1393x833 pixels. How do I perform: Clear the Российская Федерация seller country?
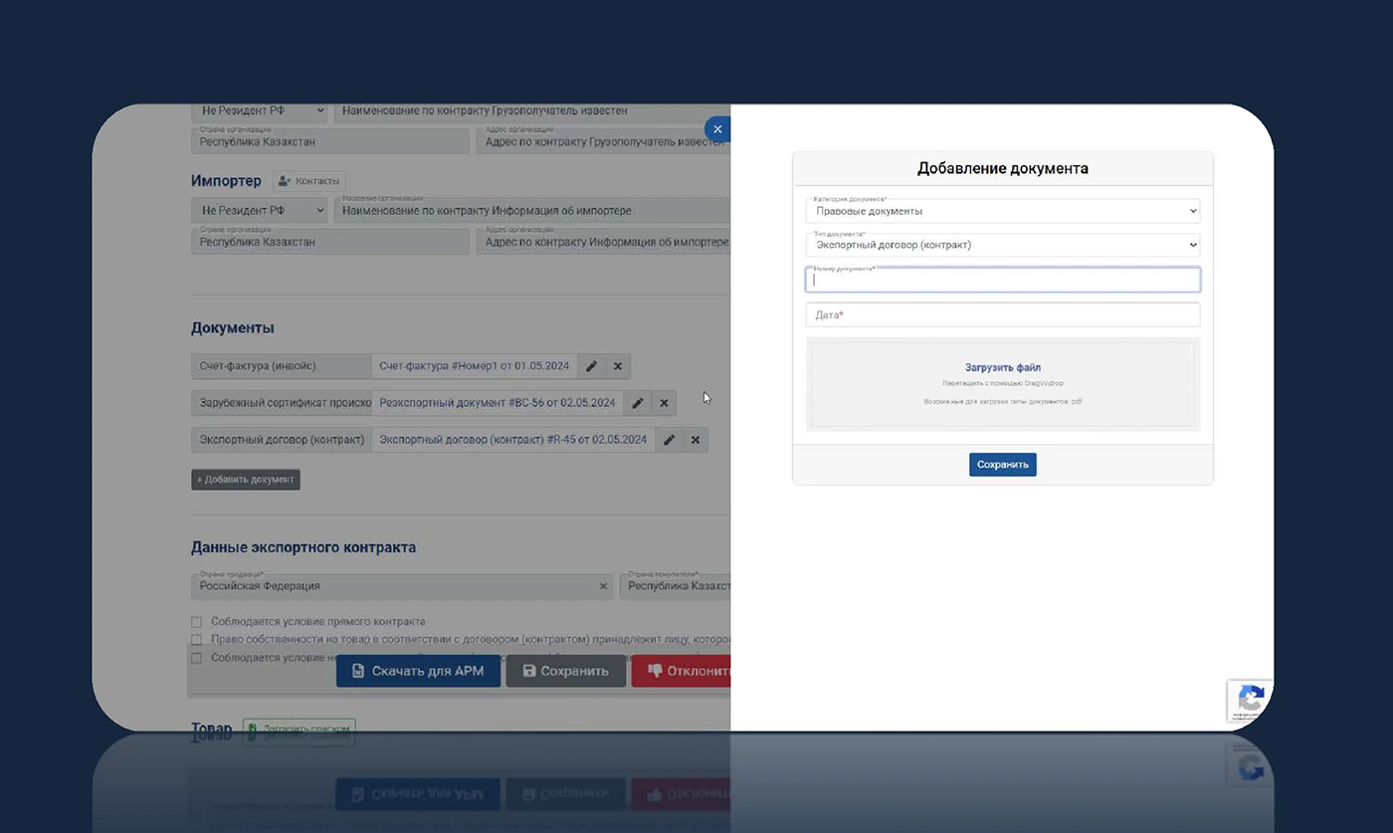tap(603, 587)
